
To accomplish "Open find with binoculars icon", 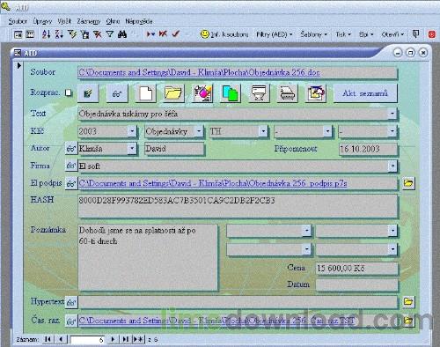I will coord(122,34).
